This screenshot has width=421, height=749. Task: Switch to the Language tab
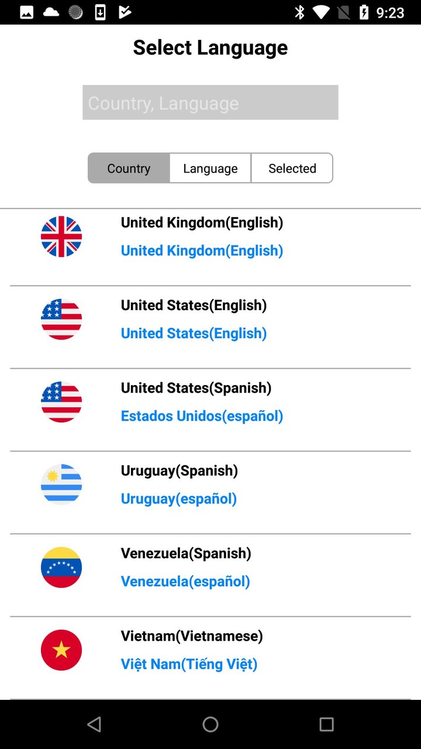[210, 169]
